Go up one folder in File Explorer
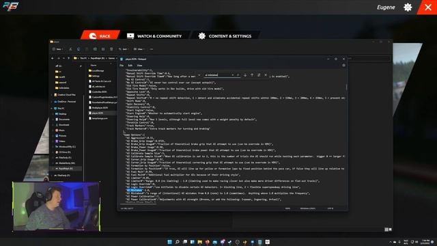The image size is (437, 246). pos(68,58)
